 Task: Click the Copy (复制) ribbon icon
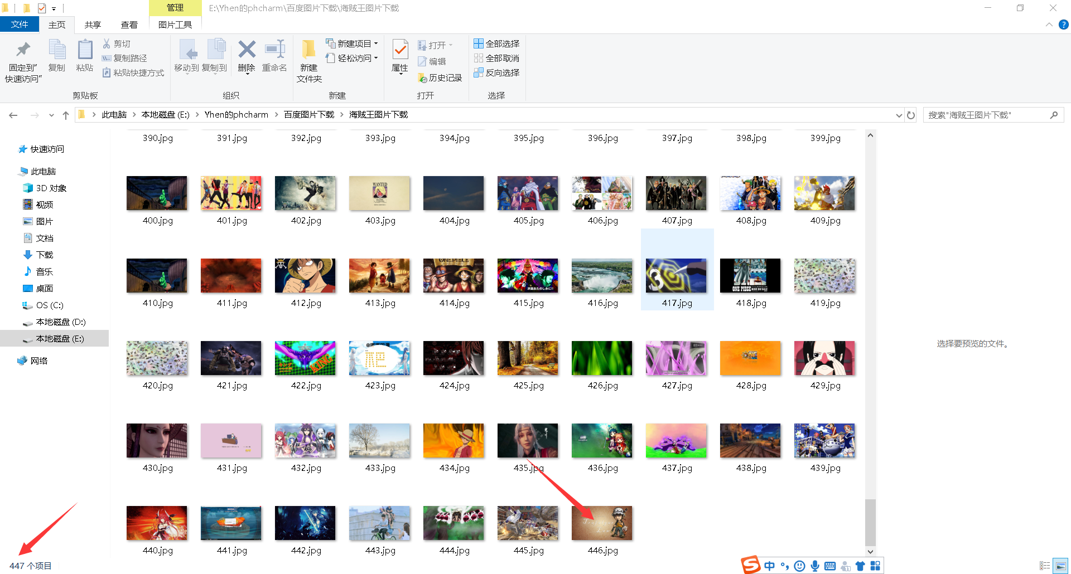57,56
